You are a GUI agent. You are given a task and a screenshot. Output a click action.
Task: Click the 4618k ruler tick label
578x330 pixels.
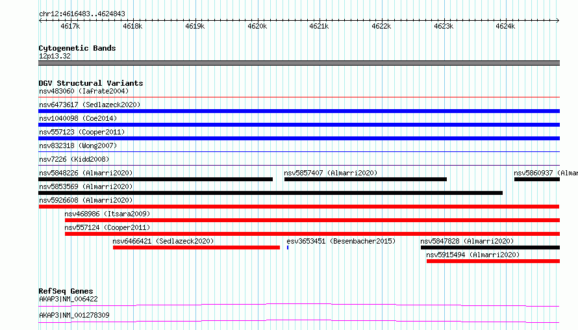(132, 26)
